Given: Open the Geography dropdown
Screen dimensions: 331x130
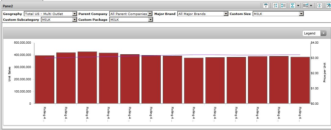Looking at the screenshot, I should point(74,14).
